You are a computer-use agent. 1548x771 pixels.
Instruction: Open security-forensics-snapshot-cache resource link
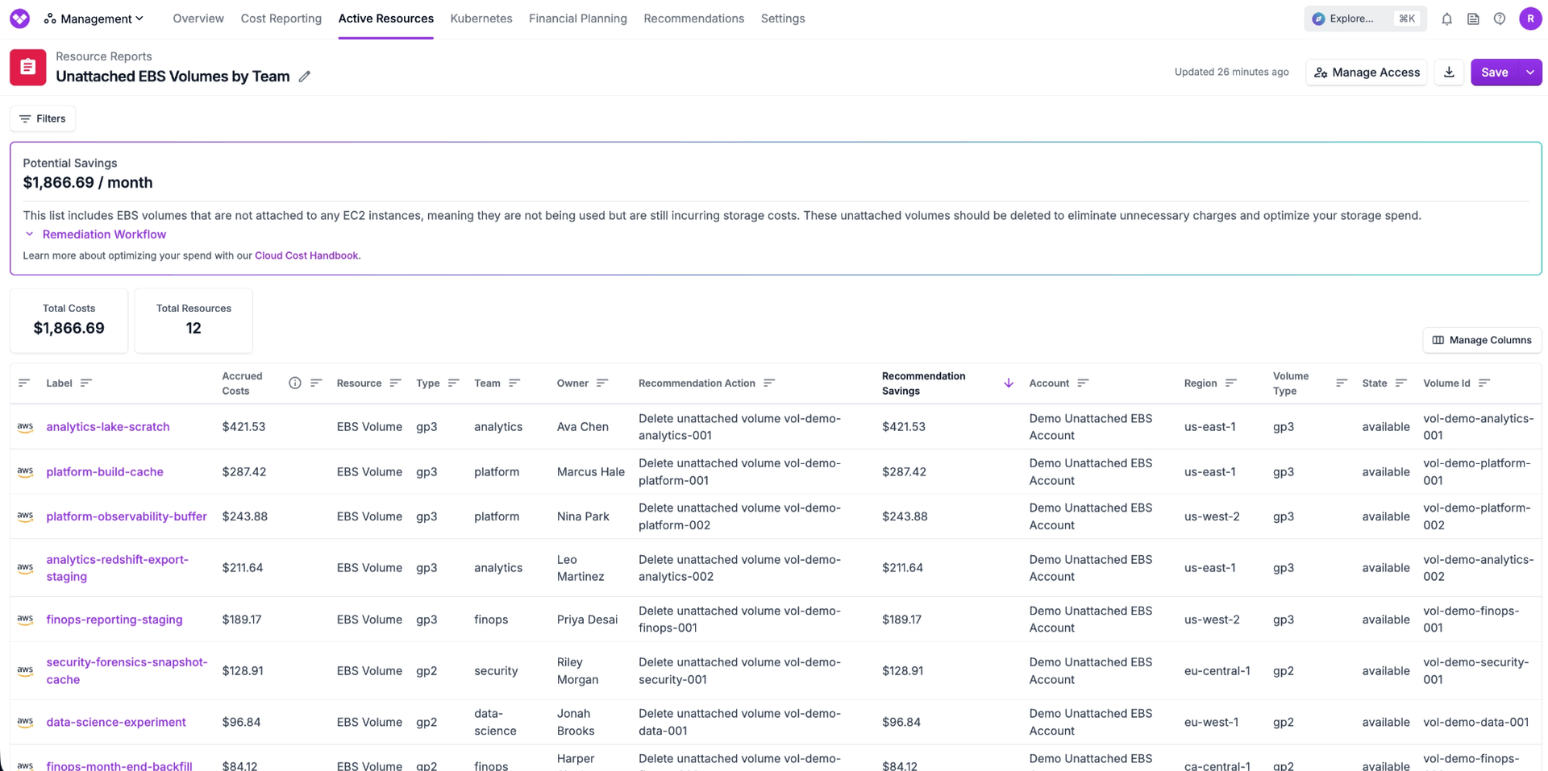(x=127, y=671)
